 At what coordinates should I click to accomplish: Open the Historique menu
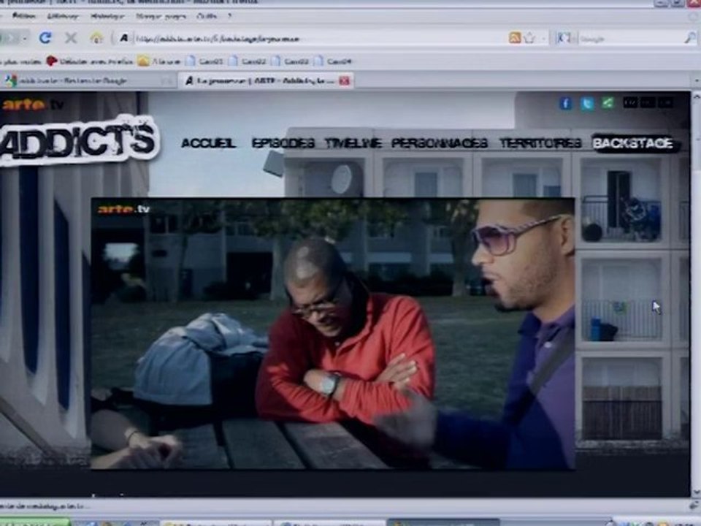(107, 16)
